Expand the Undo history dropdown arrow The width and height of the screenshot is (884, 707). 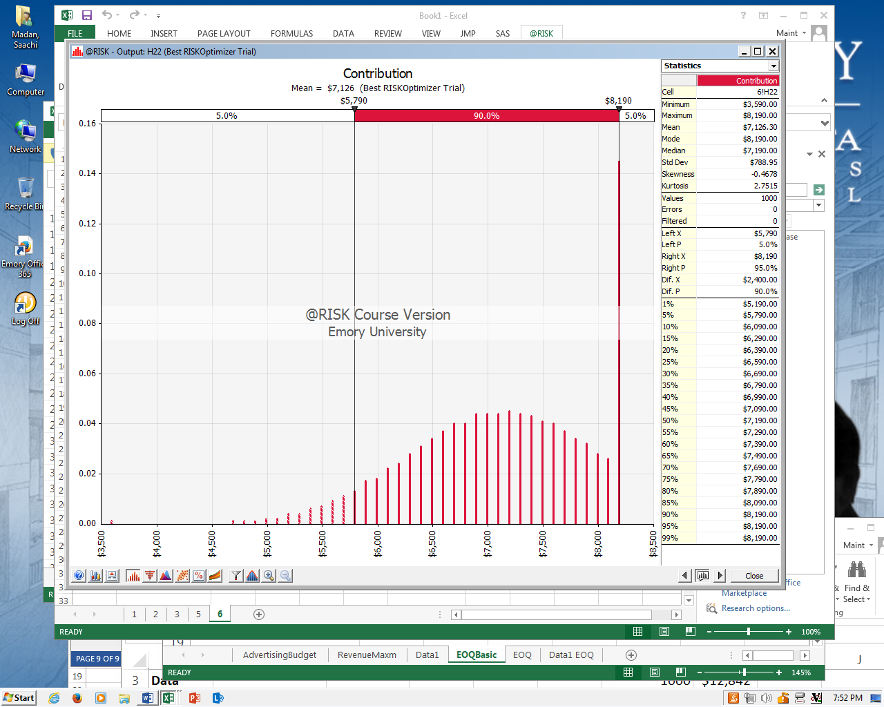(x=117, y=15)
